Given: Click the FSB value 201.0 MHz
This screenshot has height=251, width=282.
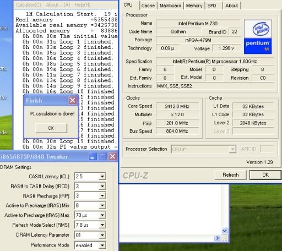Looking at the screenshot, I should (177, 123).
